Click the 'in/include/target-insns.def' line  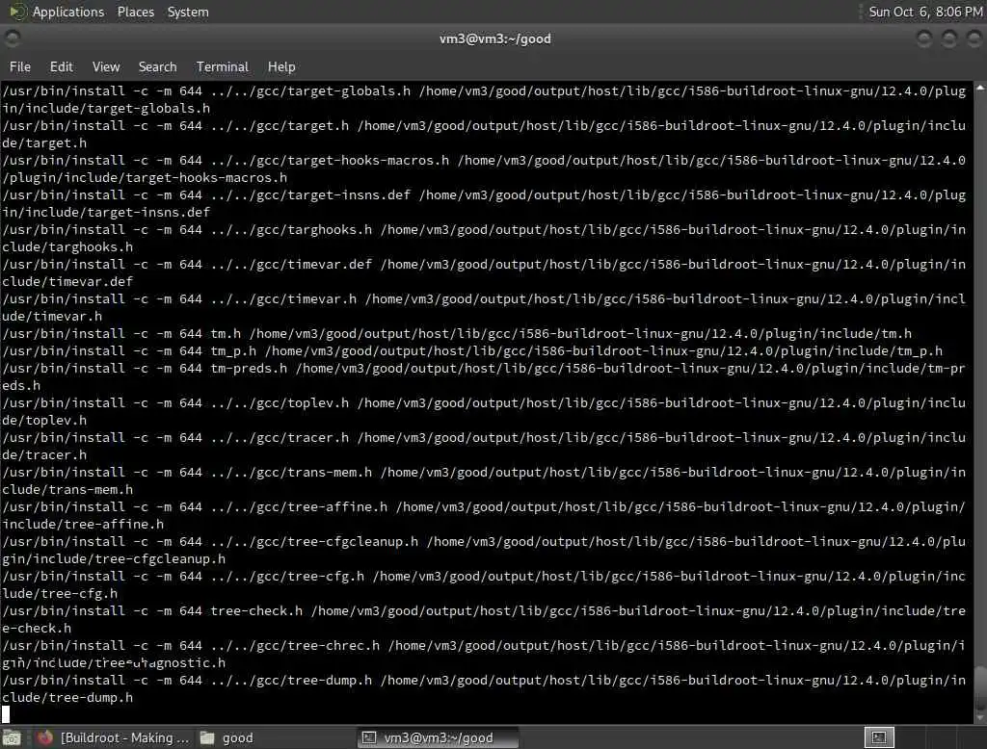tap(106, 212)
